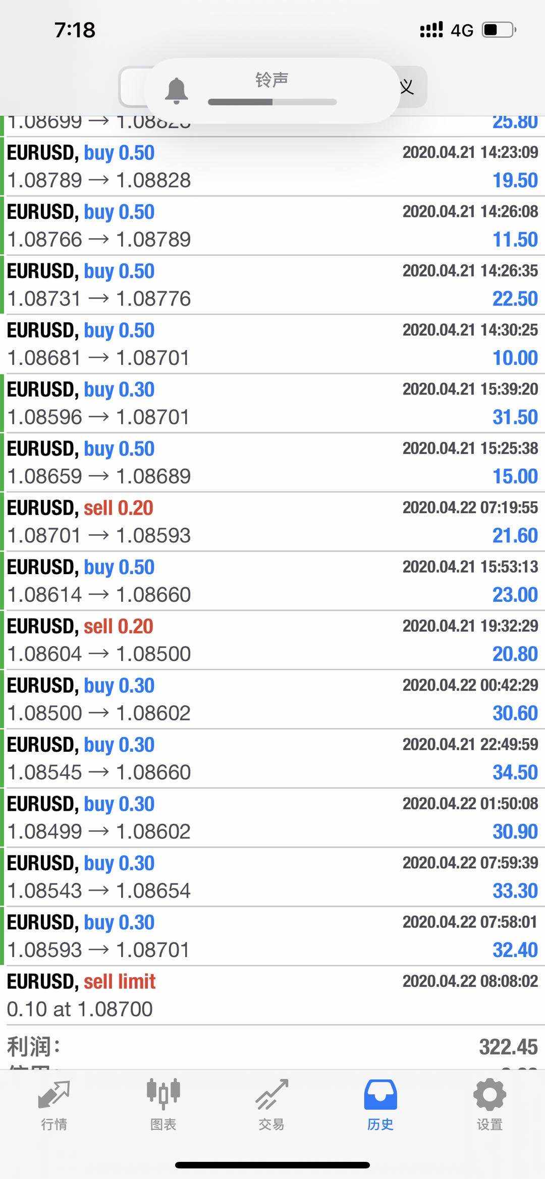545x1179 pixels.
Task: Open the sell 0.20 trade at 19:32:29
Action: pos(272,640)
